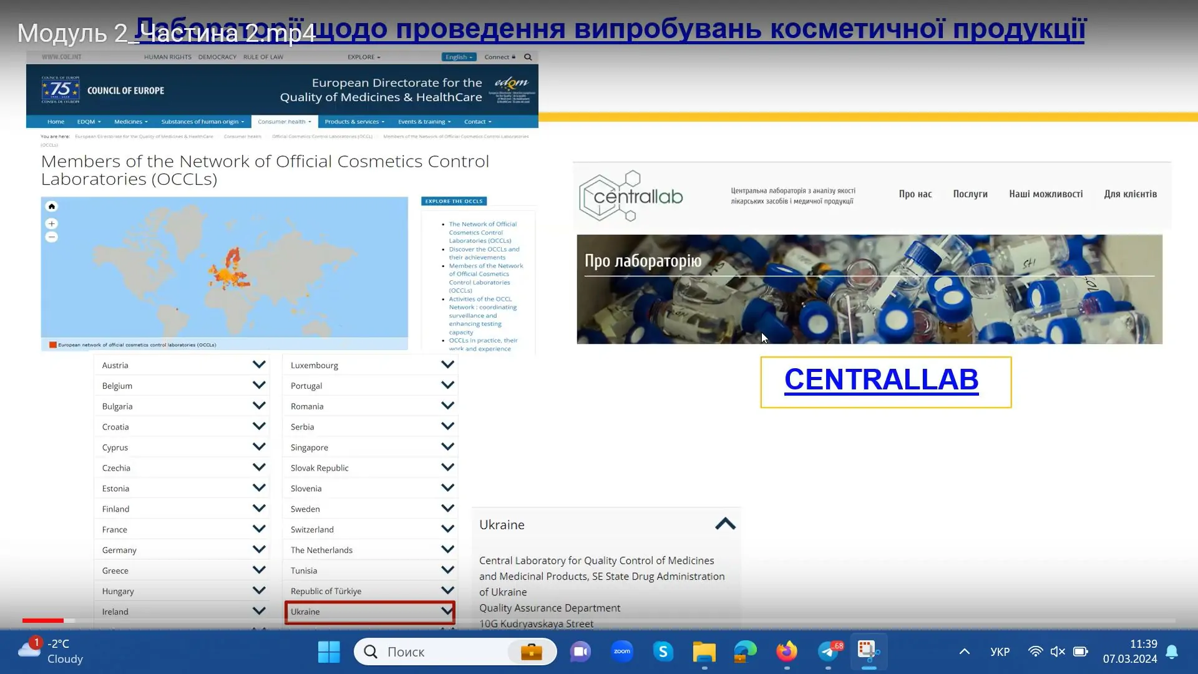The image size is (1198, 674).
Task: Open the Послуги menu item
Action: [970, 194]
